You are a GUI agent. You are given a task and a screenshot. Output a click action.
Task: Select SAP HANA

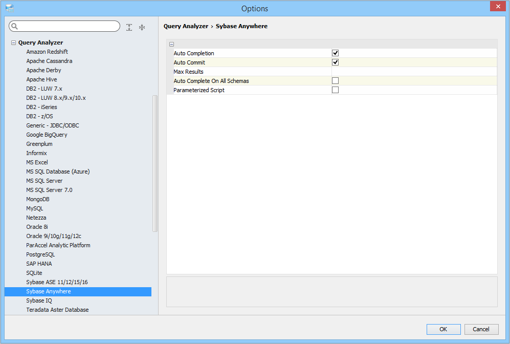pos(39,264)
